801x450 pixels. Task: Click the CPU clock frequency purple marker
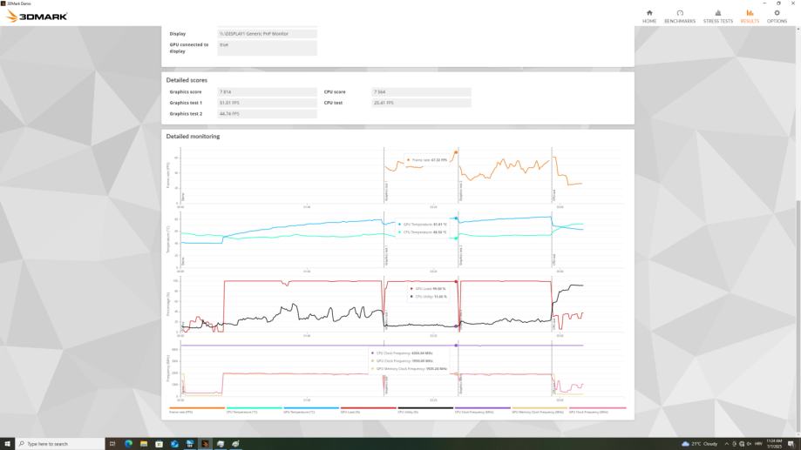(x=456, y=346)
